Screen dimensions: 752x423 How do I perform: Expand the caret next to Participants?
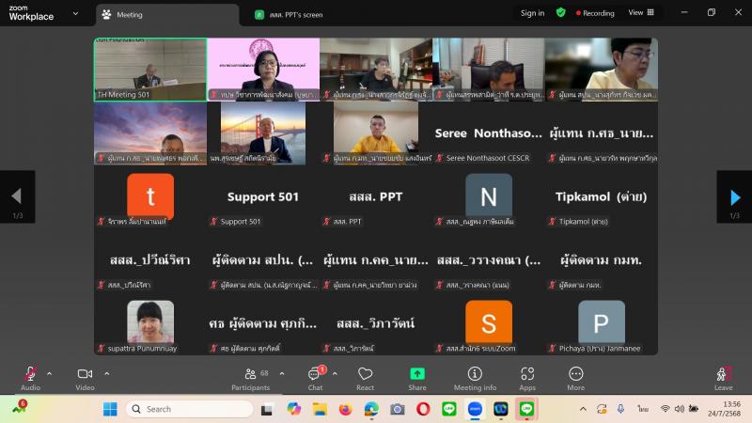coord(282,373)
